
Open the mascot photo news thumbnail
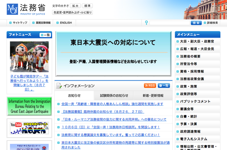coord(29,57)
